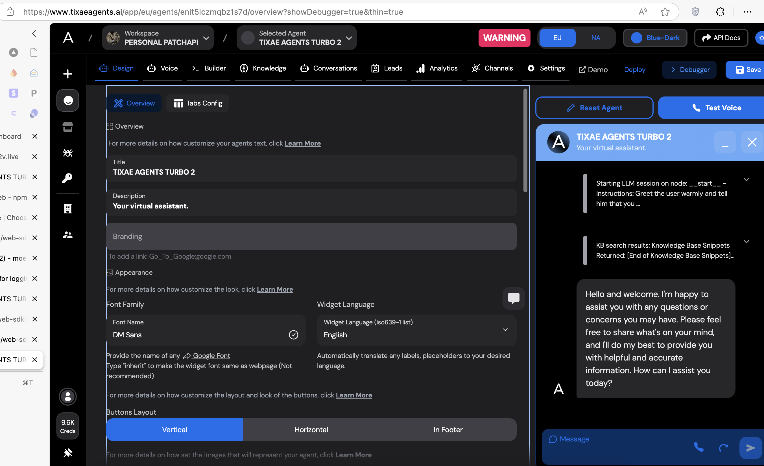Open the Tabs Config tab
The width and height of the screenshot is (764, 466).
(x=198, y=103)
